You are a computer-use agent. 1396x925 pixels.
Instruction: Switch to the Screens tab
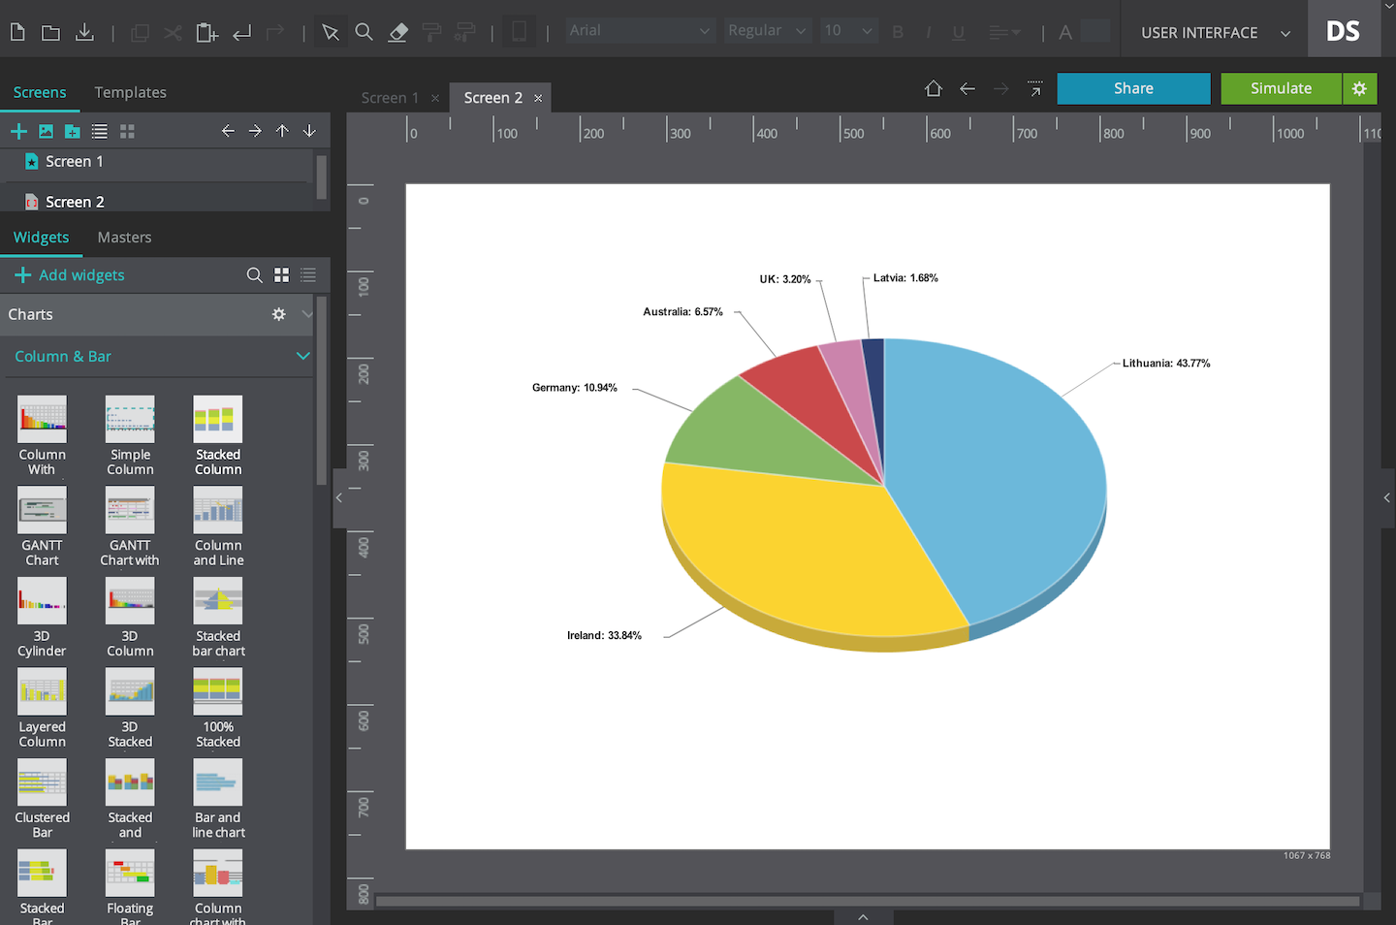pyautogui.click(x=40, y=92)
